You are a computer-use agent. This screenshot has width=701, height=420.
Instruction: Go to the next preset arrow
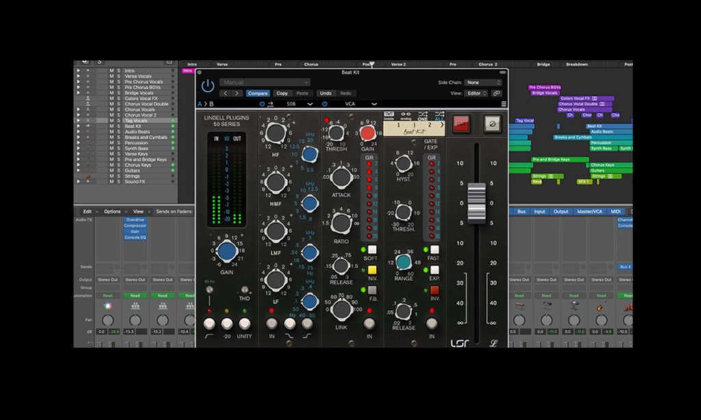[x=236, y=94]
